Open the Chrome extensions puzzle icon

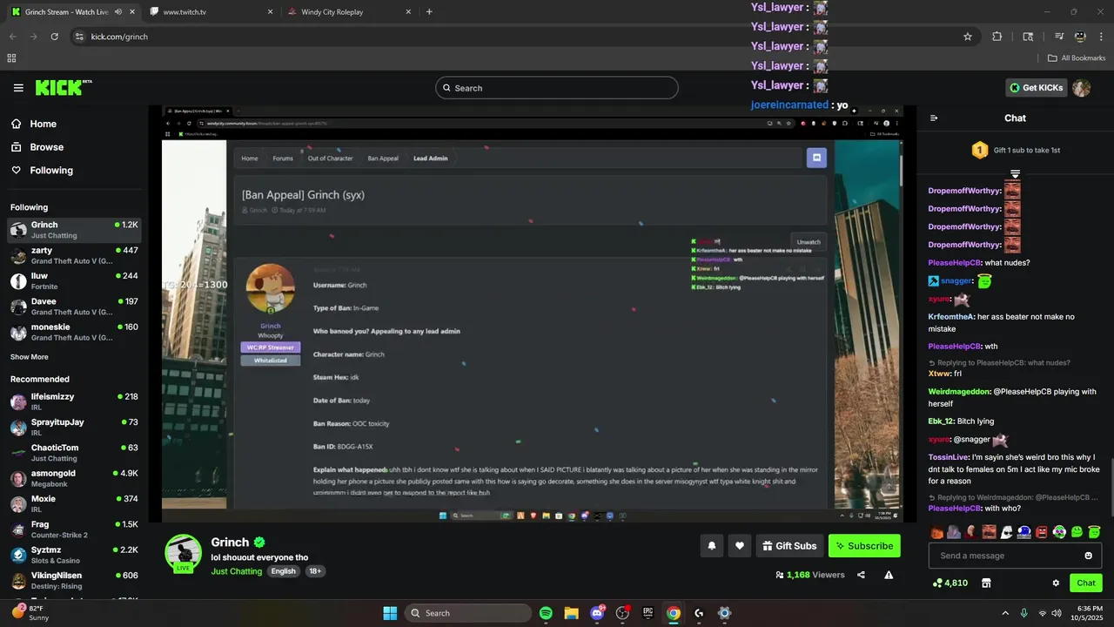point(997,37)
